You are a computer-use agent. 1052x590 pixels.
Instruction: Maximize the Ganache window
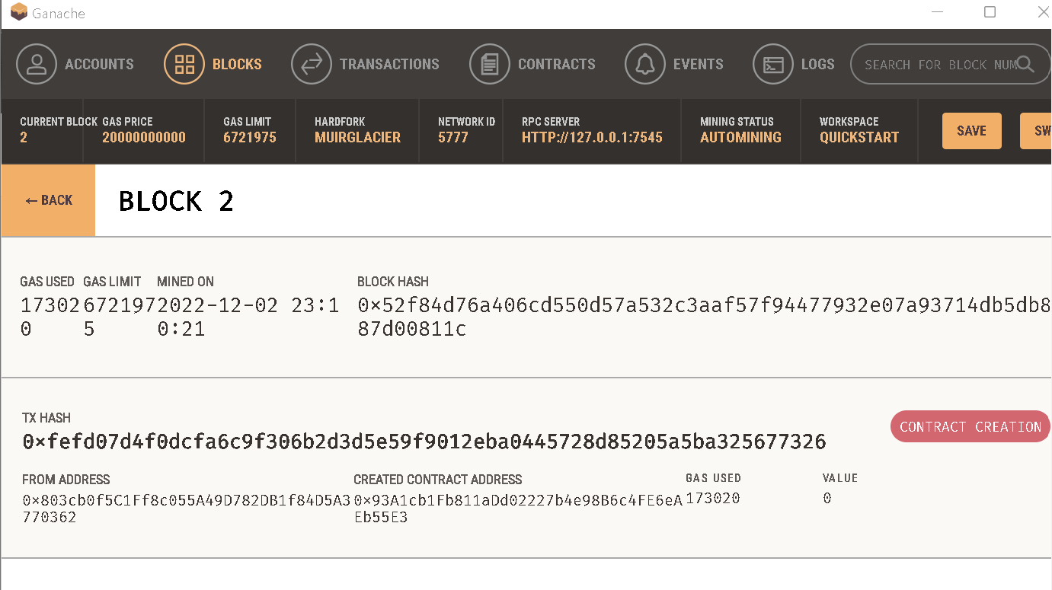coord(990,12)
